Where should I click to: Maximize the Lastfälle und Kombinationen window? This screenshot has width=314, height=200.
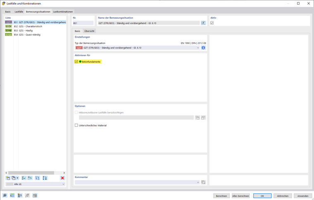(x=298, y=3)
